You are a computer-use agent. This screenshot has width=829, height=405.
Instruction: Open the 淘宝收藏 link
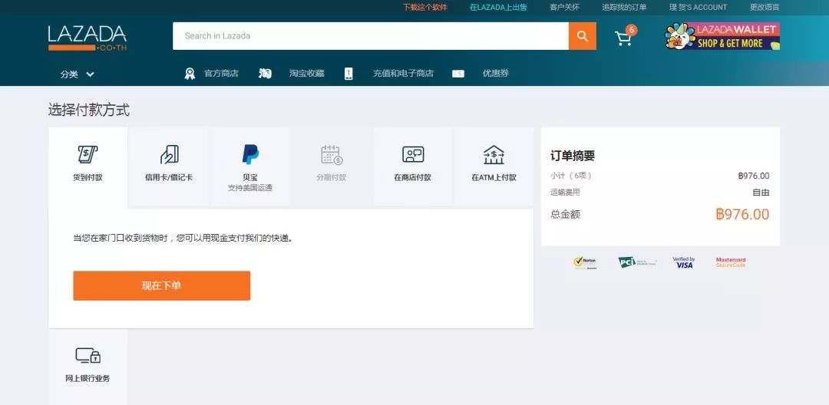(x=306, y=74)
